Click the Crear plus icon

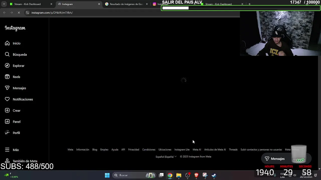pyautogui.click(x=7, y=110)
